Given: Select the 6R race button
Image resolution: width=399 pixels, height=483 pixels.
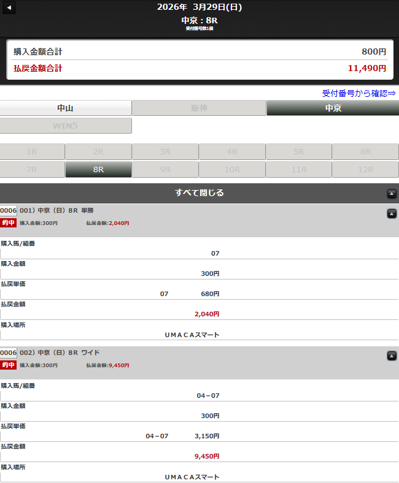Looking at the screenshot, I should click(365, 152).
